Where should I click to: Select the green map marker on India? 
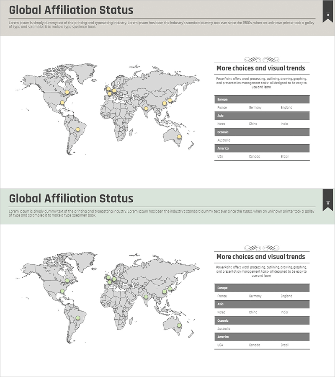point(146,297)
